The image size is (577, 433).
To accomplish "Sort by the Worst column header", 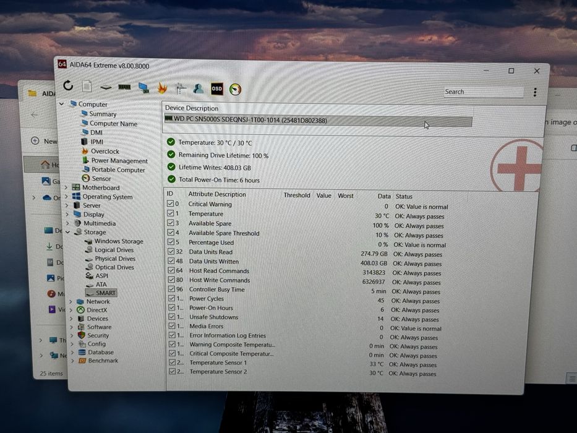I will 346,196.
